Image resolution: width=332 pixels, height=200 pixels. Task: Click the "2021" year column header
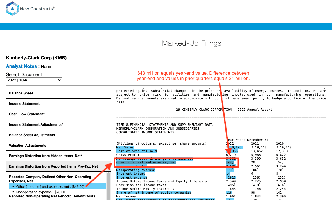pos(255,143)
